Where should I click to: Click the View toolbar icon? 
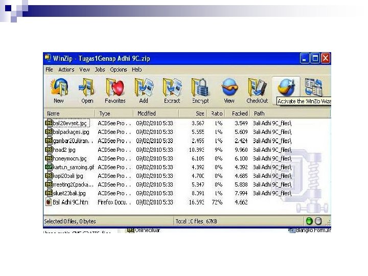pos(229,87)
